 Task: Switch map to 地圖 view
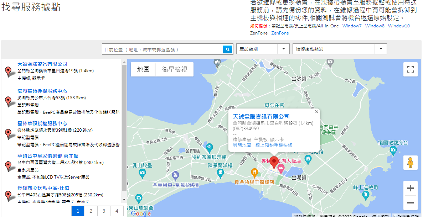click(143, 69)
